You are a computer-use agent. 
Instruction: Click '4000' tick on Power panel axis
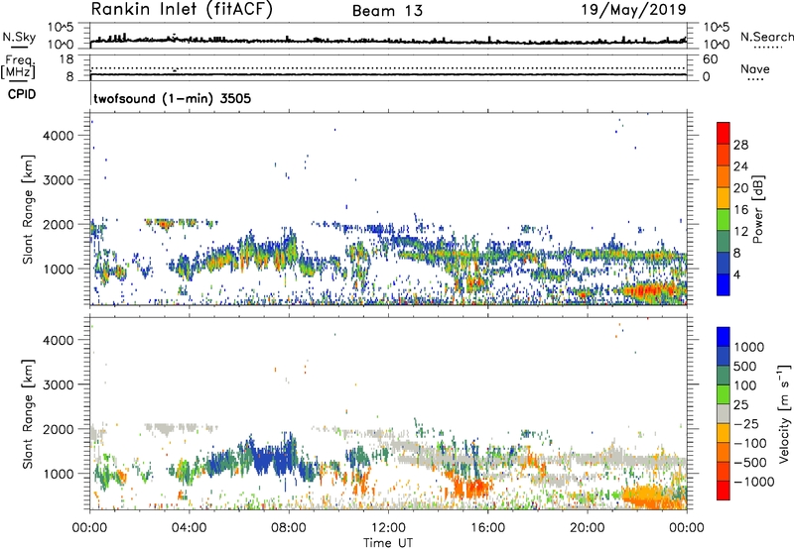[59, 136]
